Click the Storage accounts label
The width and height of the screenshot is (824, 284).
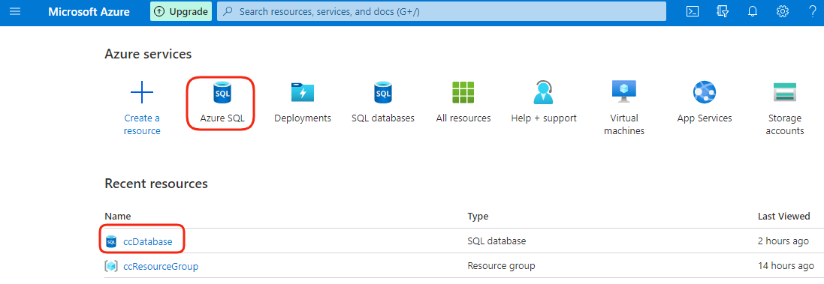click(785, 124)
